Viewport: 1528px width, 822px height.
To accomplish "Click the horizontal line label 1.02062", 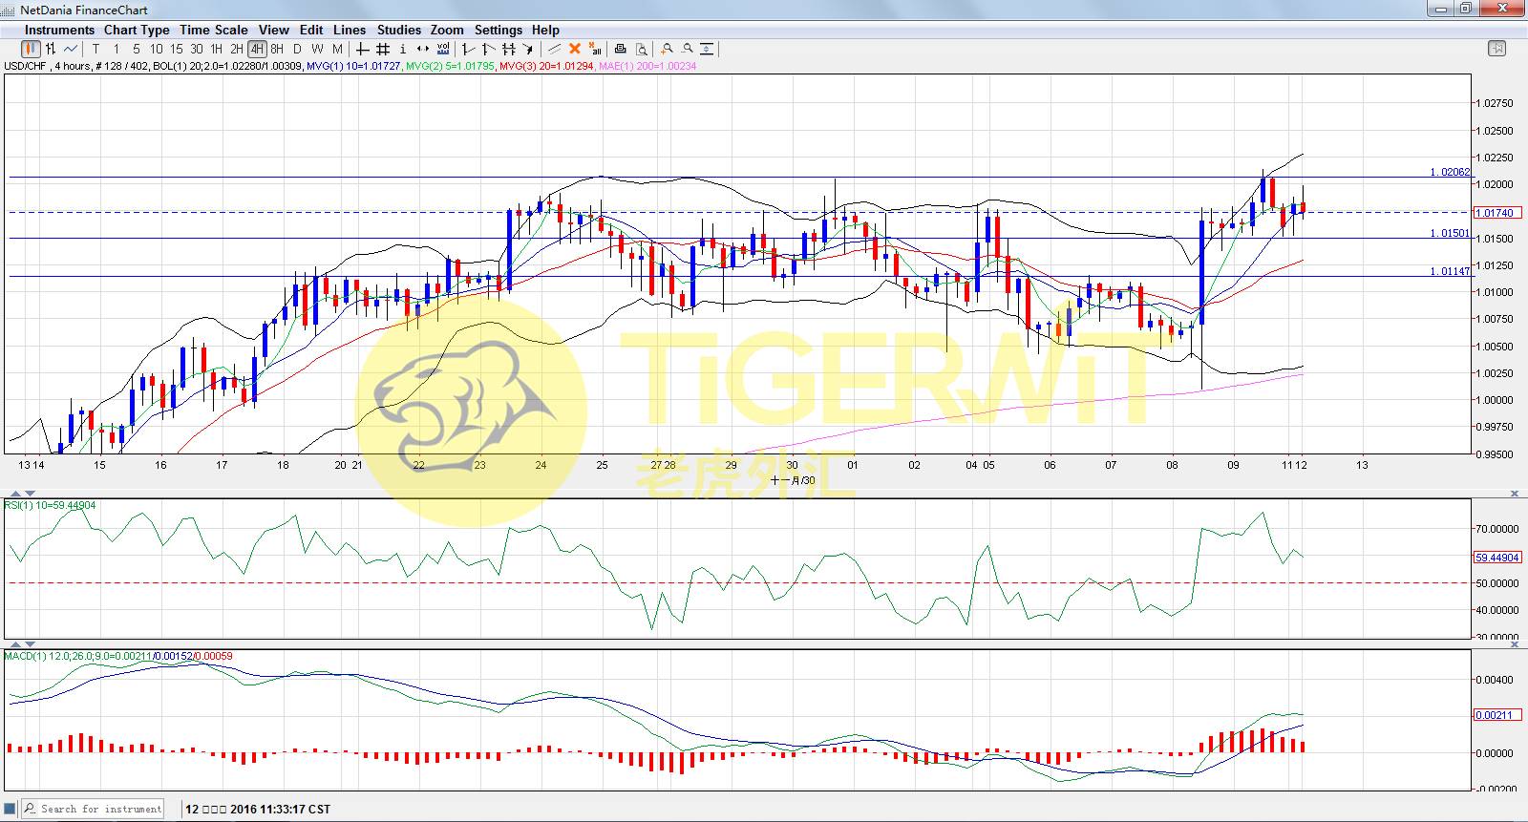I will point(1450,172).
